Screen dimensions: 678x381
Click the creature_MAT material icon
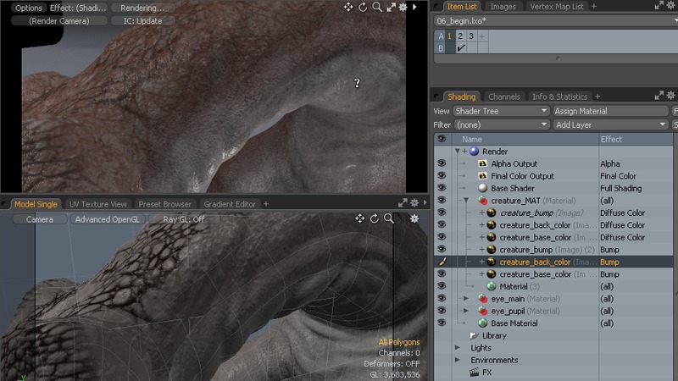pyautogui.click(x=482, y=201)
